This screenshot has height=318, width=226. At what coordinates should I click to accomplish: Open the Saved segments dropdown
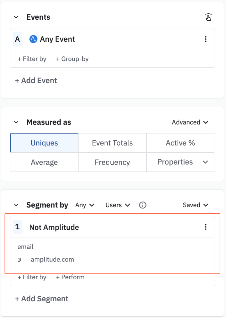pos(195,205)
